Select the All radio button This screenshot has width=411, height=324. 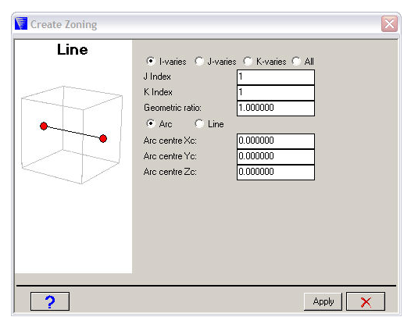click(296, 61)
